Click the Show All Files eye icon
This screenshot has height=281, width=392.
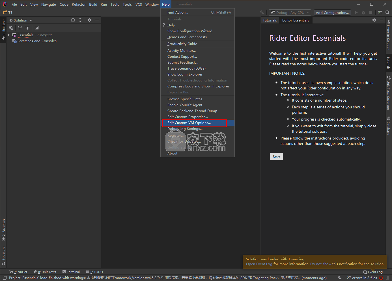(x=11, y=28)
